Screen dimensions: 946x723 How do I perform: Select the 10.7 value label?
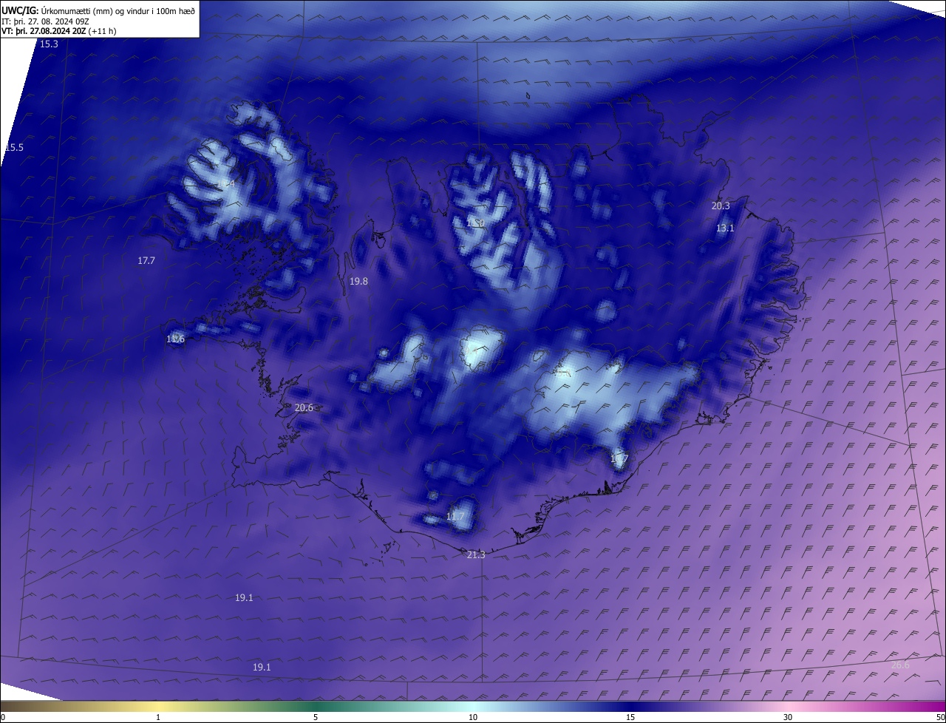coord(619,459)
